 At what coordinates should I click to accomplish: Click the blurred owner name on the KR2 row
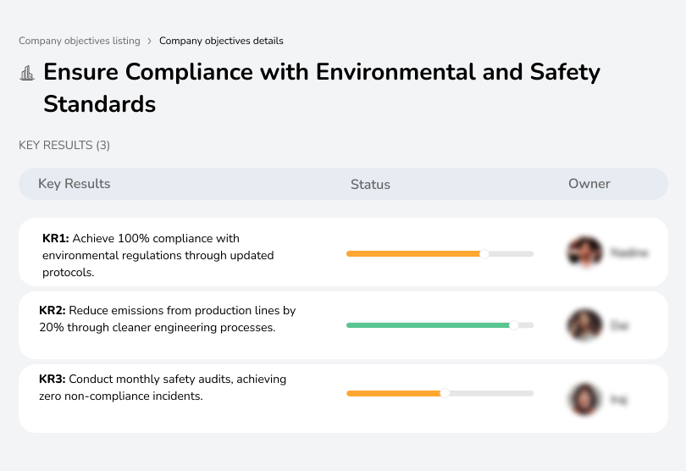click(x=619, y=325)
